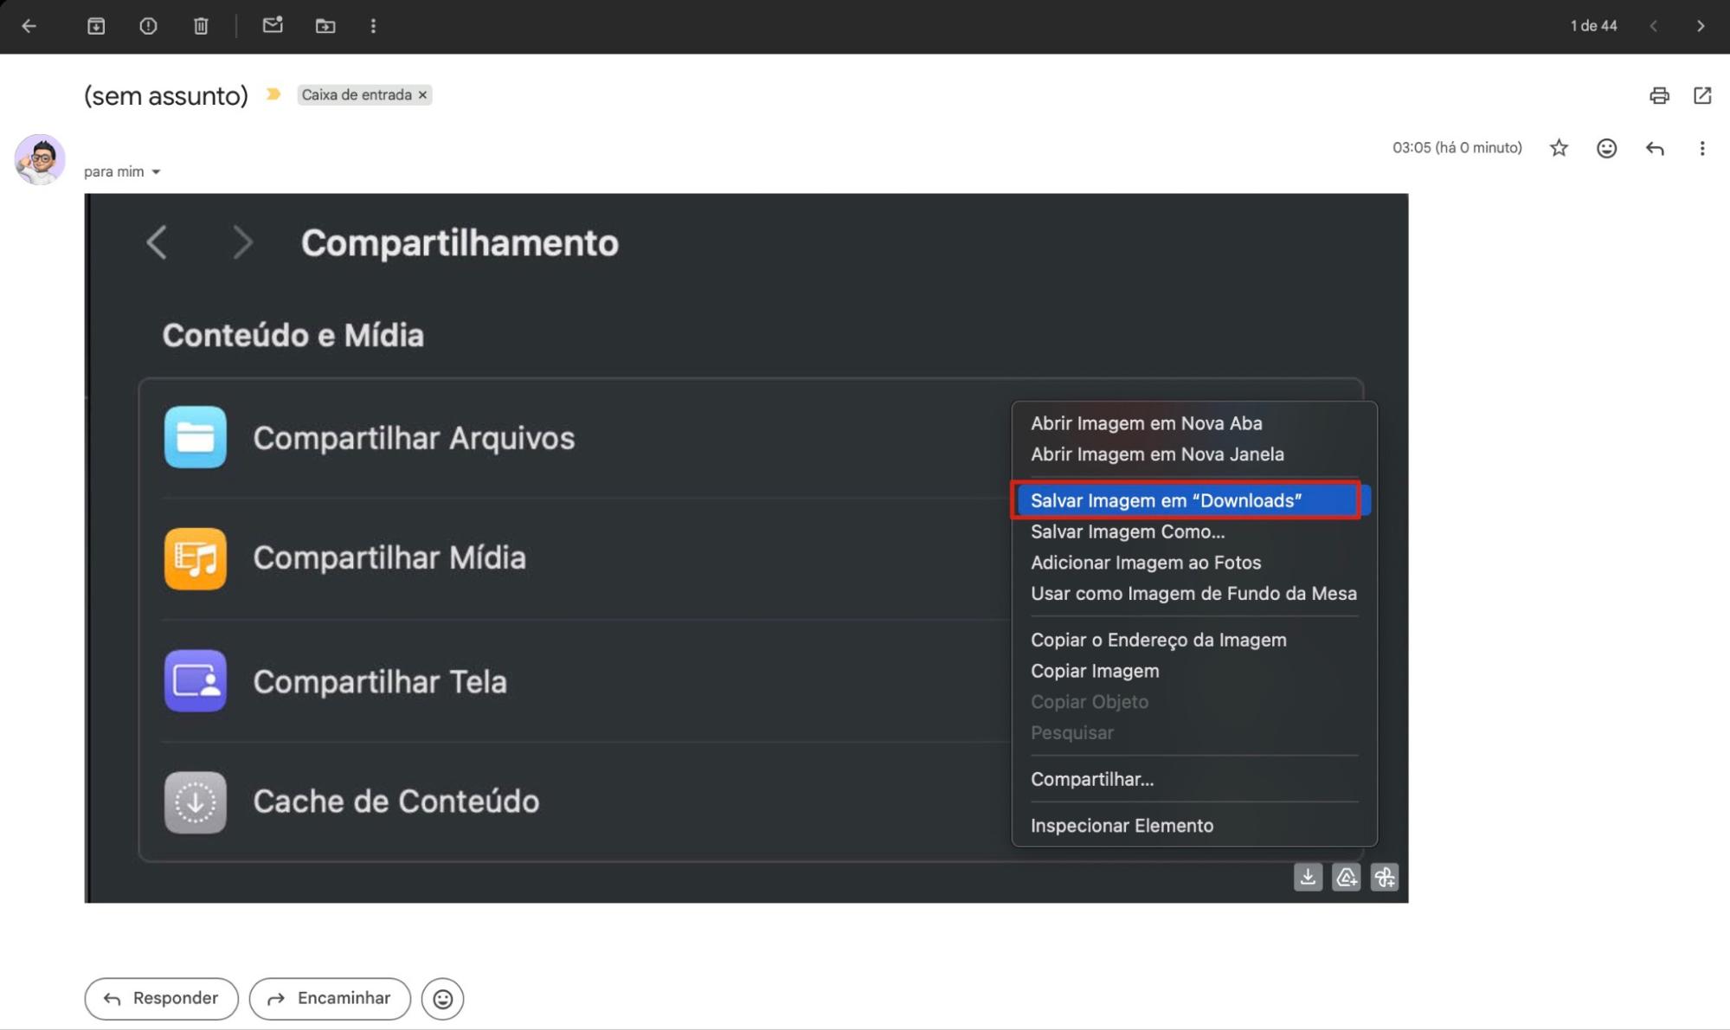
Task: Delete the open email
Action: (201, 26)
